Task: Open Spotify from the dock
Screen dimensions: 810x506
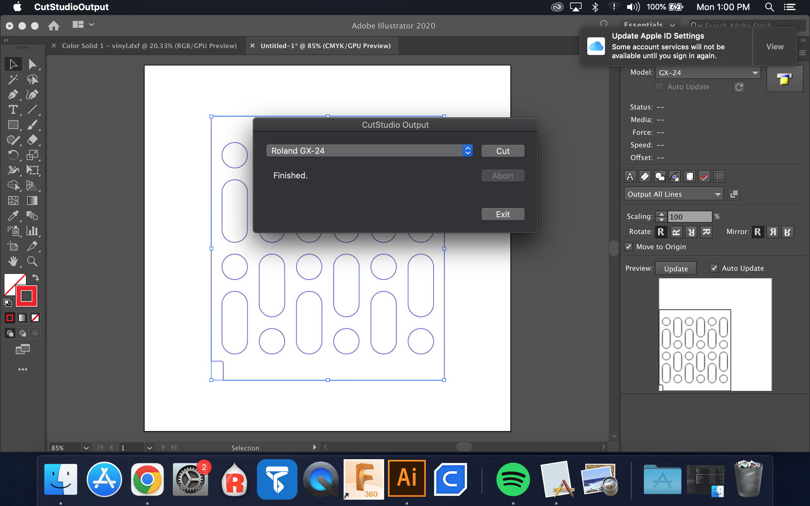Action: 513,479
